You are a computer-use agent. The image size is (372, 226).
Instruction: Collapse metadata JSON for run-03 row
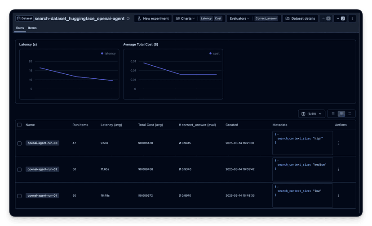[x=278, y=135]
